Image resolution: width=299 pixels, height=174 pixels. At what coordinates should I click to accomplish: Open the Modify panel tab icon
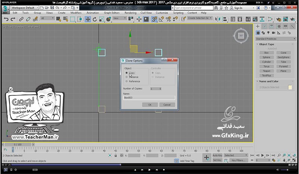pos(265,26)
